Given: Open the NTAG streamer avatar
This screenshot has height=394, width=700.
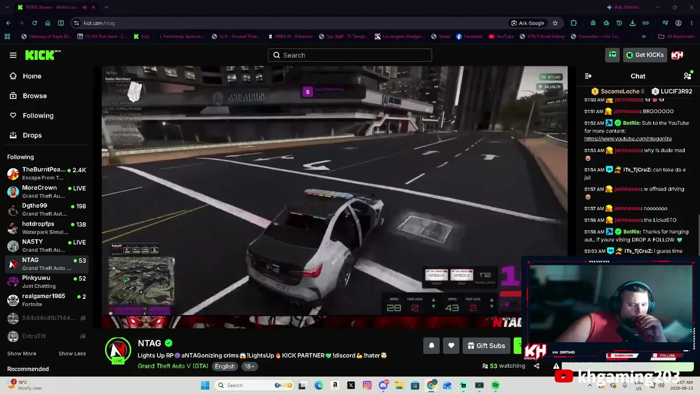Looking at the screenshot, I should (118, 351).
